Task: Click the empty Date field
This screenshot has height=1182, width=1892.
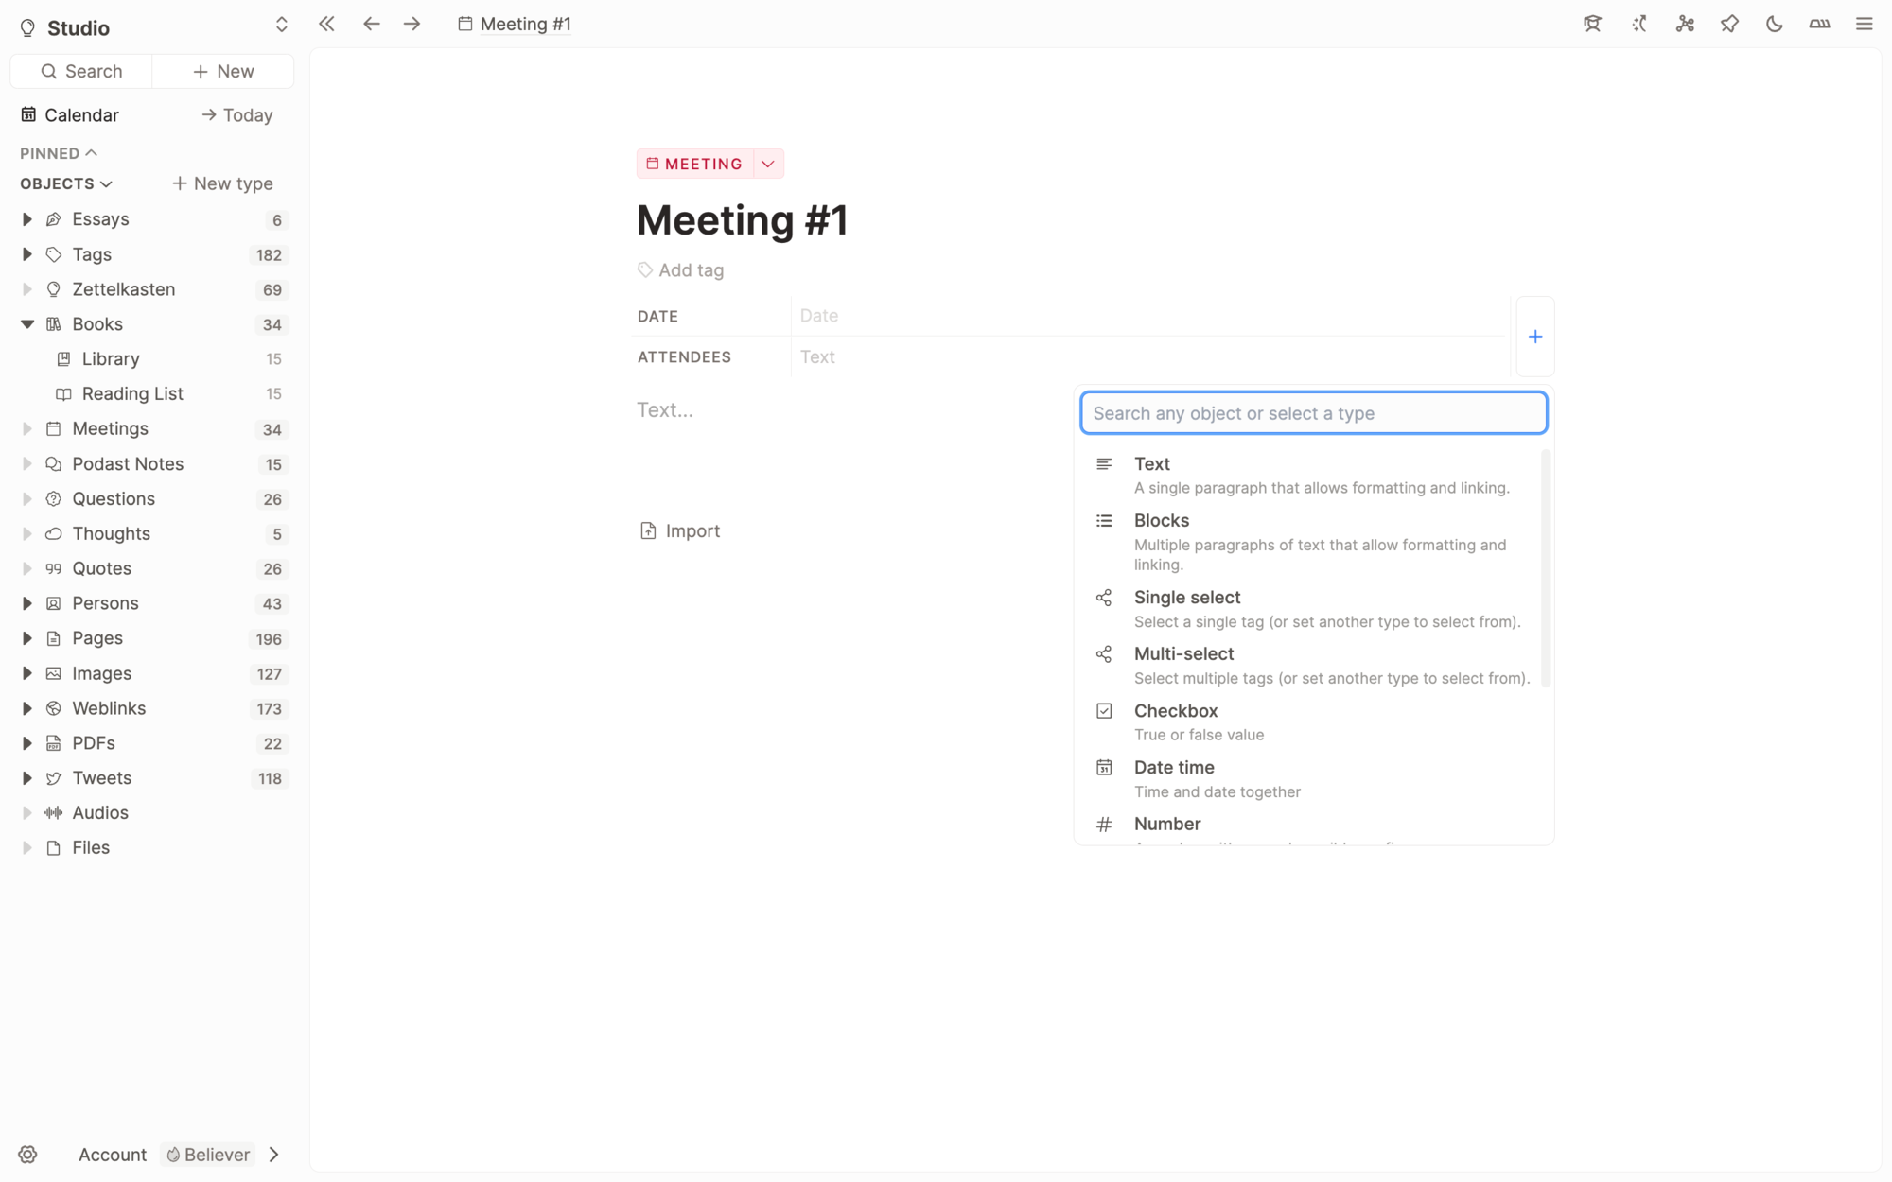Action: coord(946,315)
